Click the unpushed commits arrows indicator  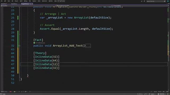tap(140, 94)
